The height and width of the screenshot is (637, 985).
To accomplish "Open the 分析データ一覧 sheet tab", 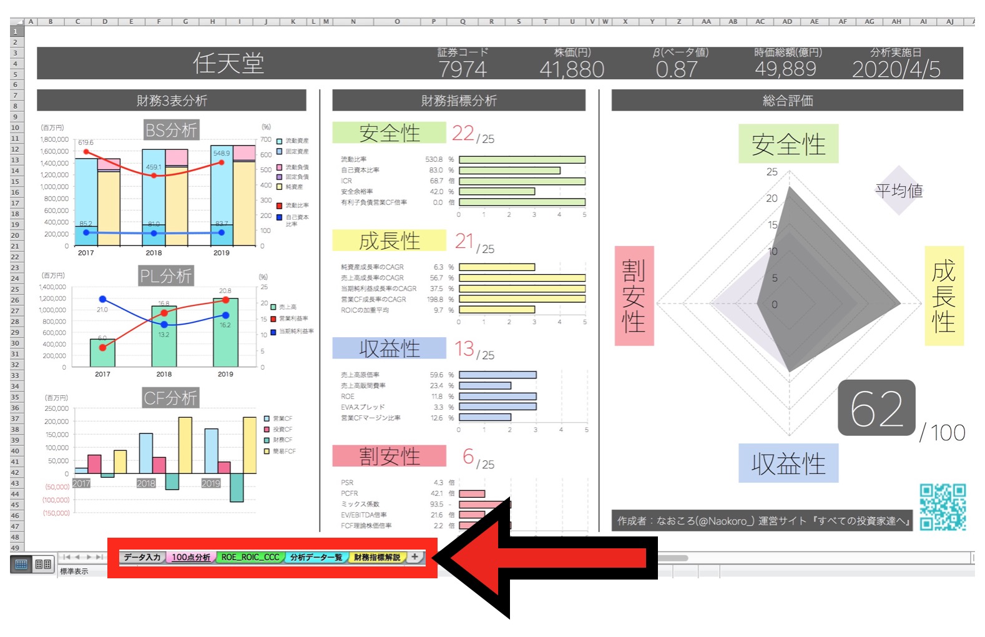I will point(316,557).
